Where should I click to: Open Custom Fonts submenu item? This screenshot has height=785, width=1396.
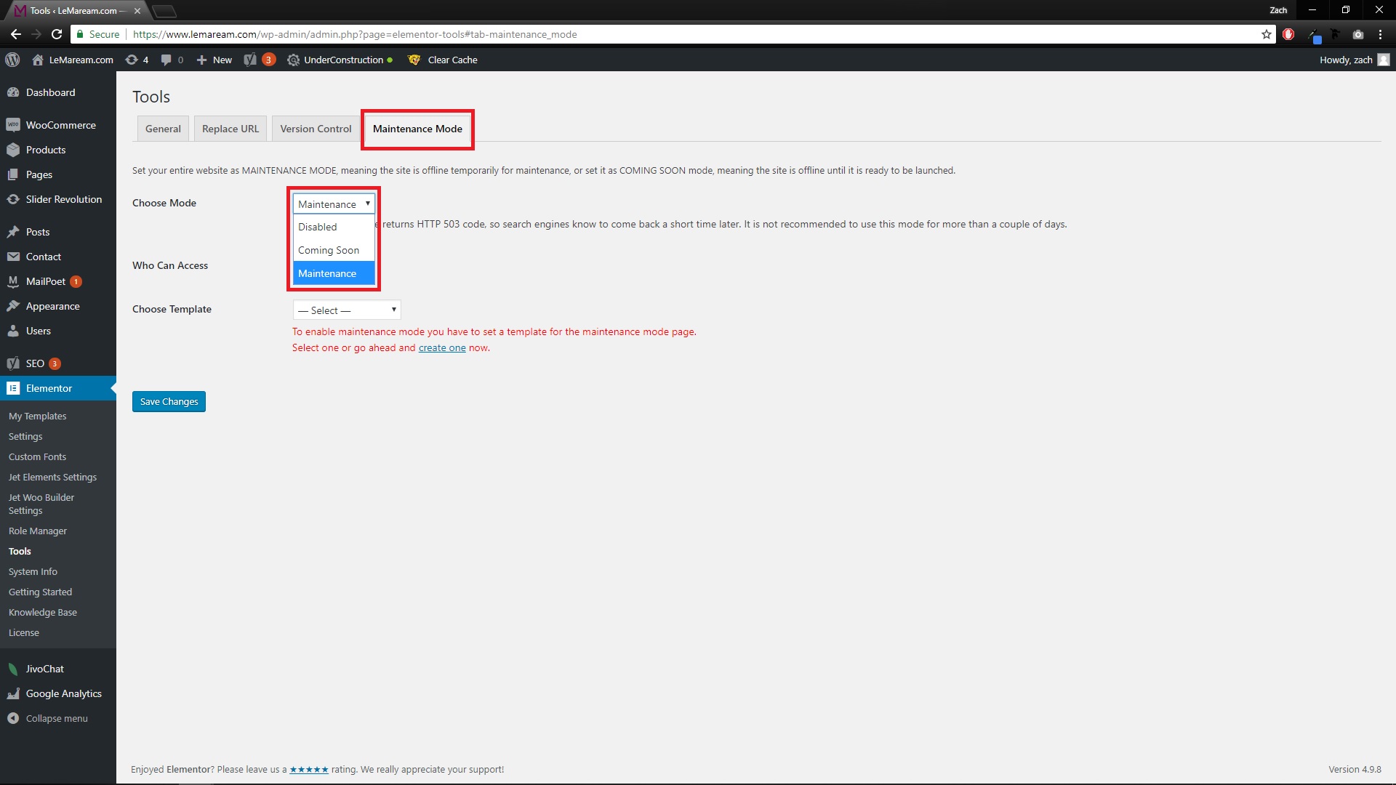(37, 456)
